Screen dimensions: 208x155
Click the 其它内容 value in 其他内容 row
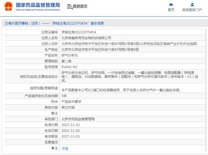(68, 107)
